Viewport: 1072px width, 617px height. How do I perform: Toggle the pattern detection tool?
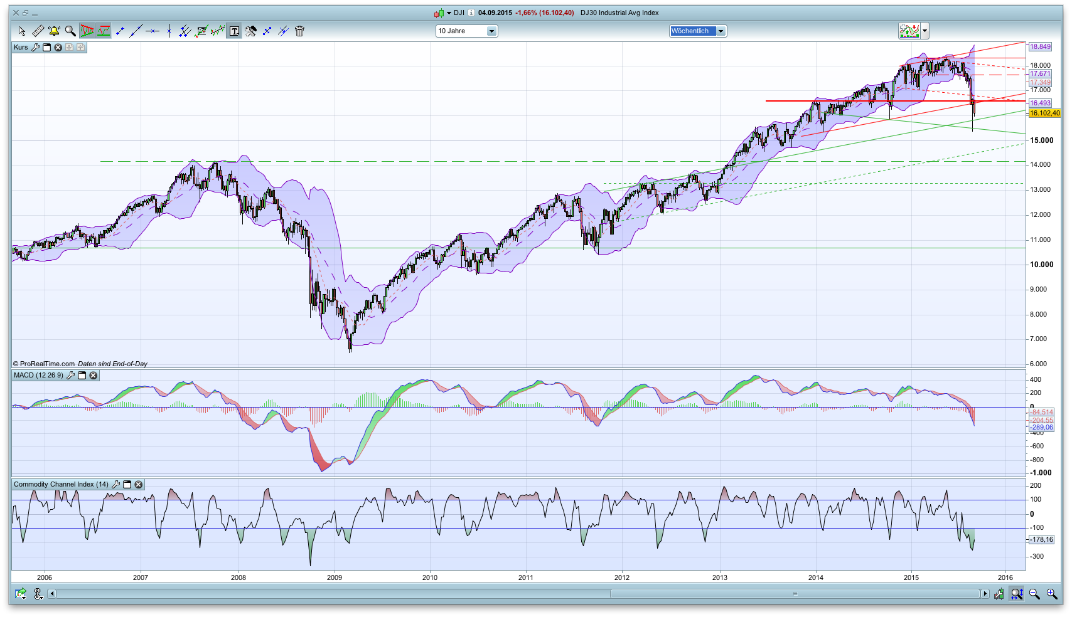pyautogui.click(x=87, y=31)
